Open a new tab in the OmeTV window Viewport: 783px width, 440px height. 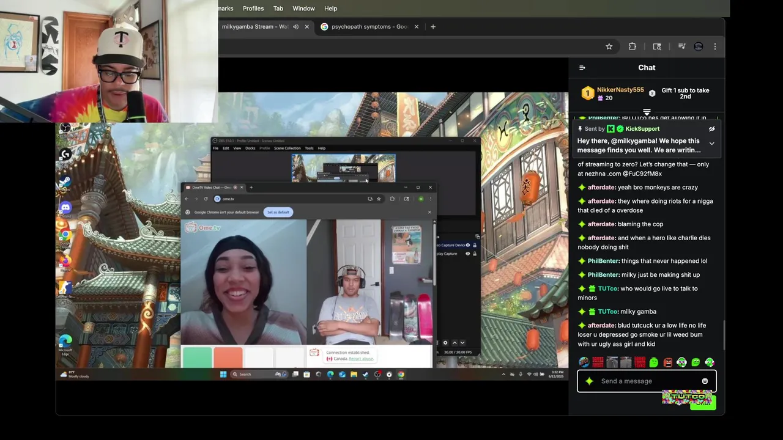click(251, 188)
